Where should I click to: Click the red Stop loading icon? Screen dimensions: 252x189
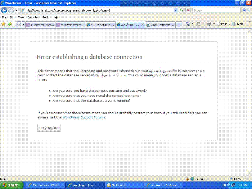pos(188,10)
